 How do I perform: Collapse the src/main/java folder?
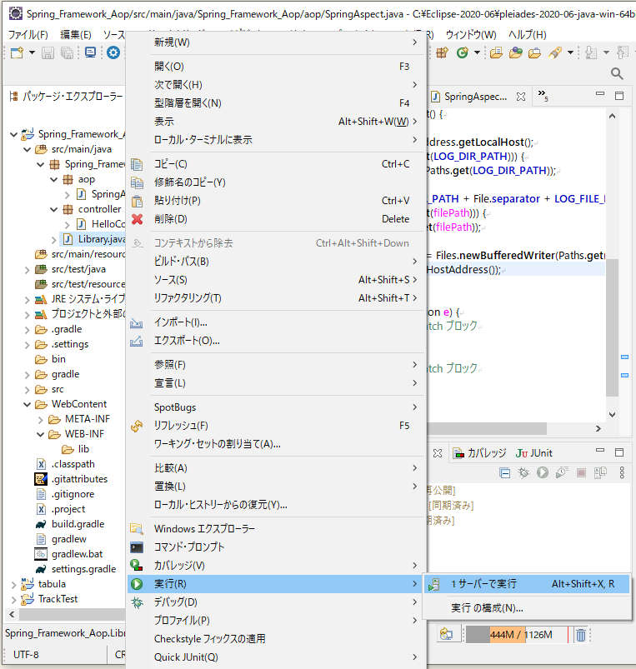click(27, 149)
